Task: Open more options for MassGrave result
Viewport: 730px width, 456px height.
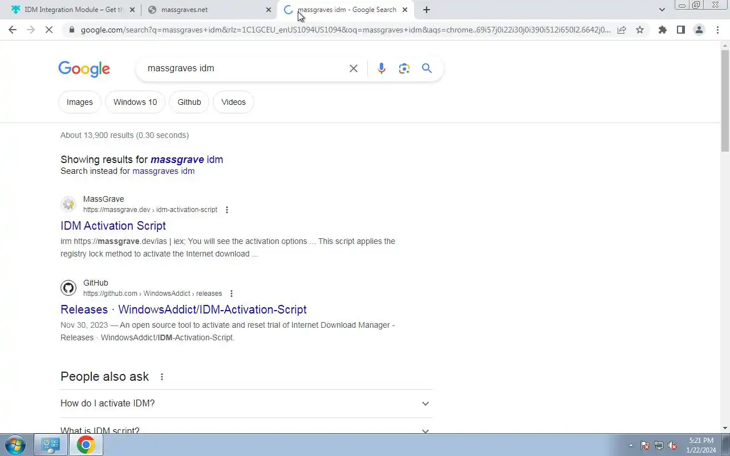Action: (227, 210)
